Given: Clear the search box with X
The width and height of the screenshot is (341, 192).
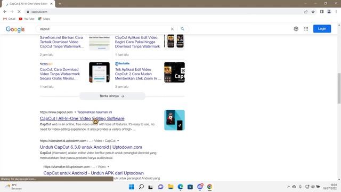Looking at the screenshot, I should pos(172,29).
